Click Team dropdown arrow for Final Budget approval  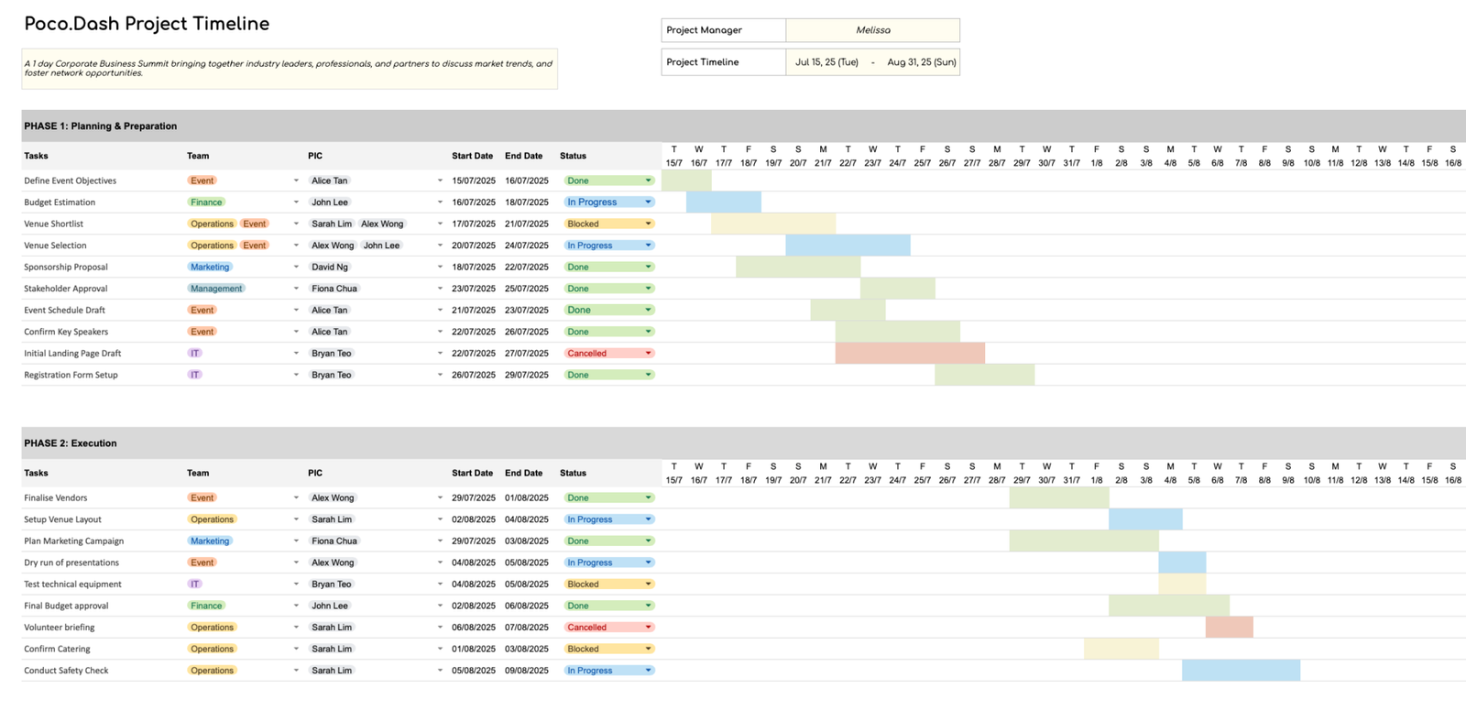click(x=296, y=606)
